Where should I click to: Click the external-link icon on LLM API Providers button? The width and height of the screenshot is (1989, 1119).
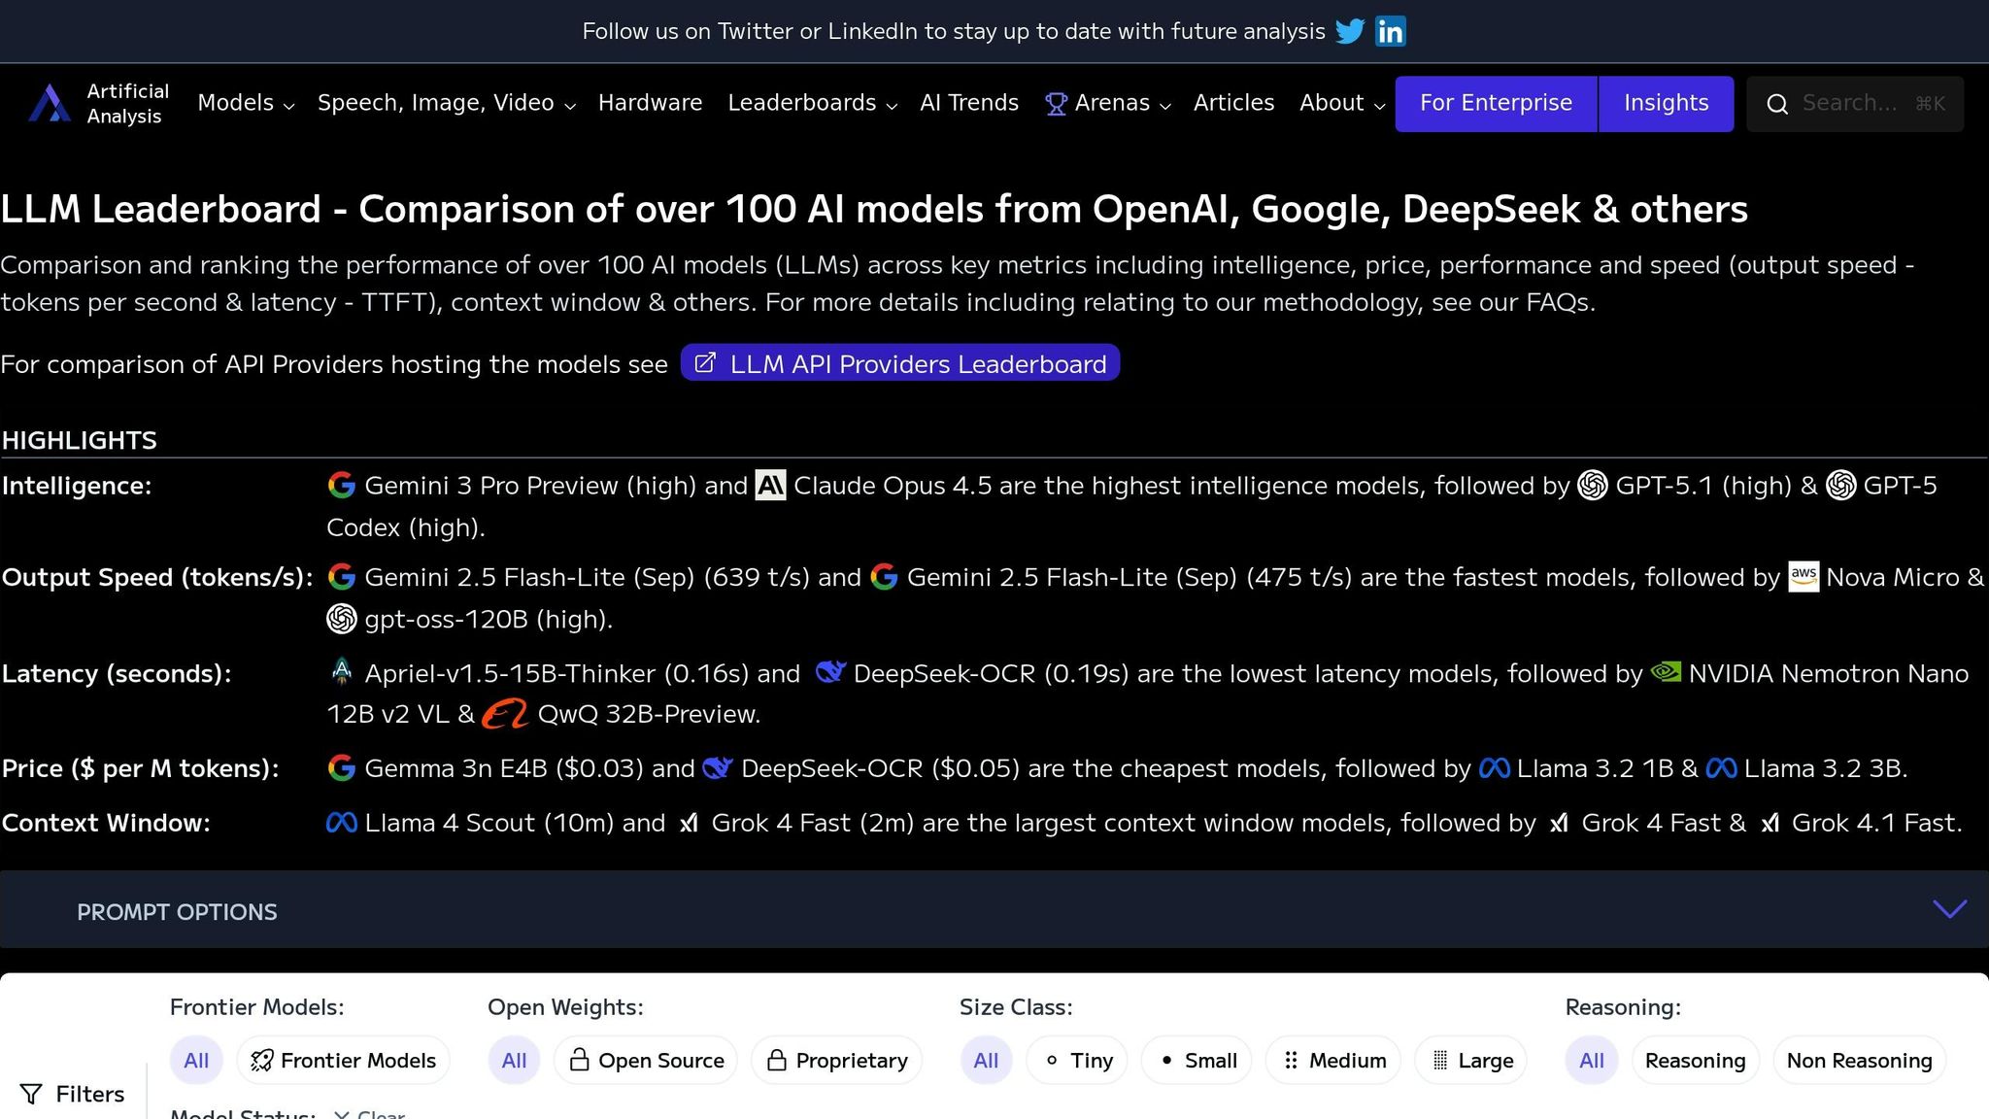tap(705, 362)
